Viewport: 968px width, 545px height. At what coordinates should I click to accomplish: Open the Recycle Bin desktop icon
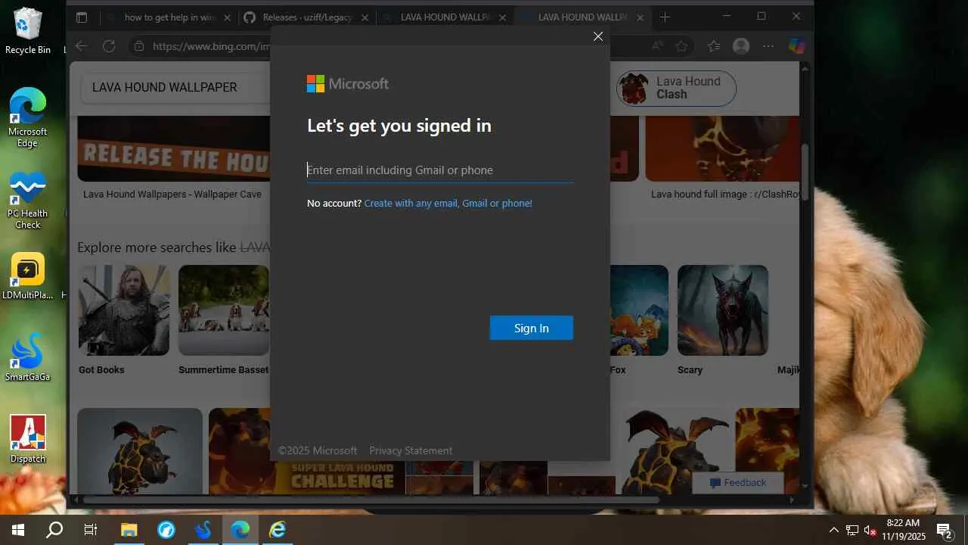tap(28, 31)
